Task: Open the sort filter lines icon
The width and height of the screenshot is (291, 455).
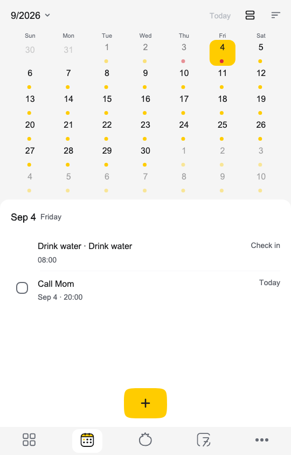Action: coord(275,15)
